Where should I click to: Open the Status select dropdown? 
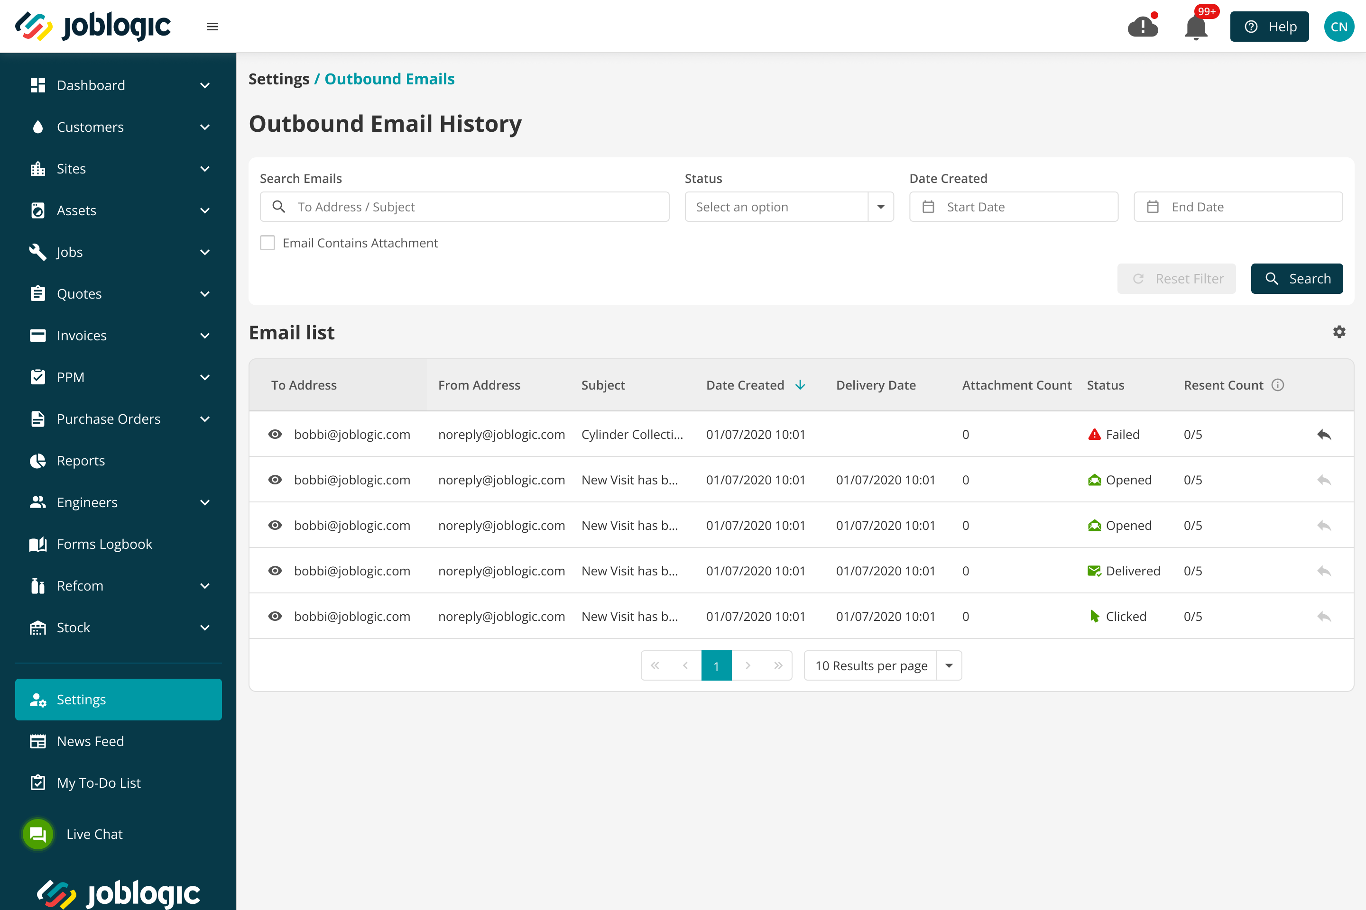click(789, 207)
